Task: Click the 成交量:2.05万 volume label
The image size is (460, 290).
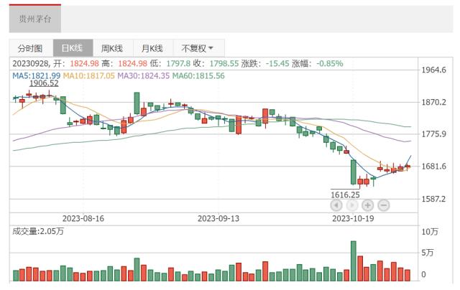Action: tap(38, 231)
